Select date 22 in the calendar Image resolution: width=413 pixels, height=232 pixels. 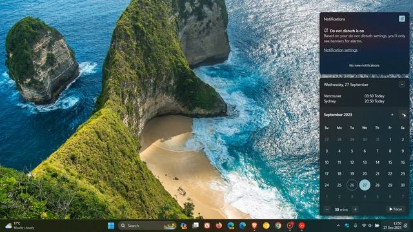pyautogui.click(x=390, y=173)
